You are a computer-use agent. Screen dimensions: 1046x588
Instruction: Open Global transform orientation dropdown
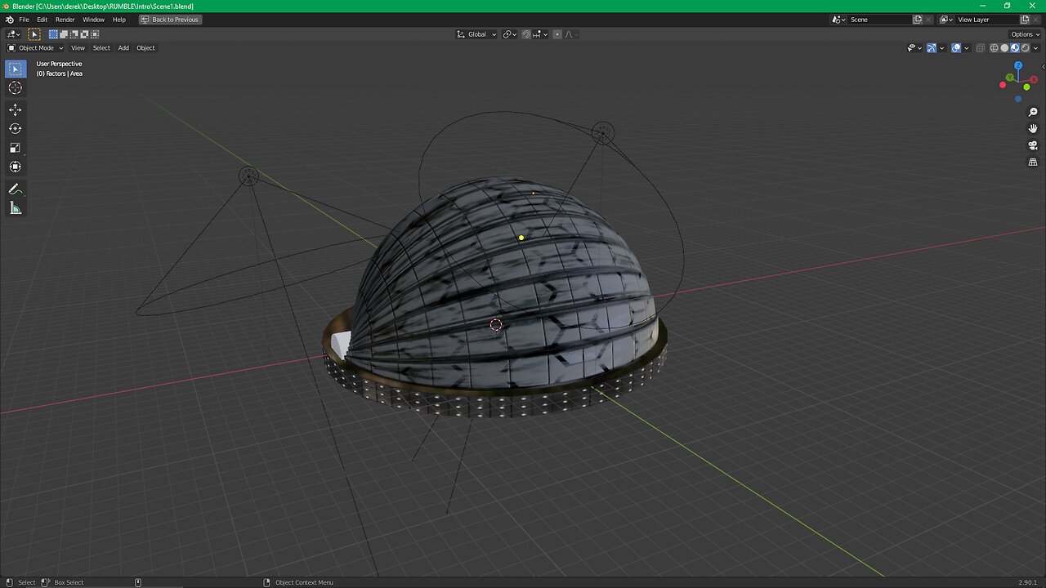[x=476, y=34]
